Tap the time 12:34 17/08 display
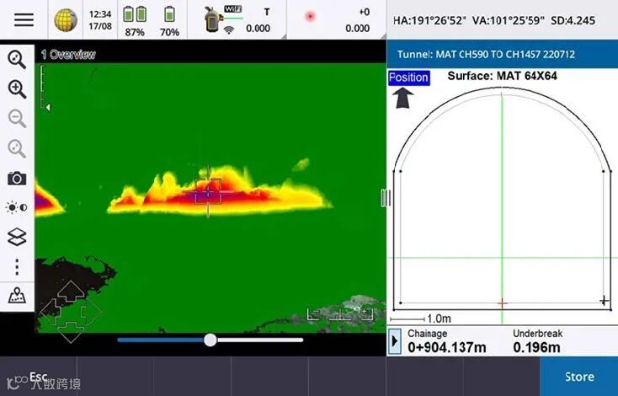Screen dimensions: 618x396 click(x=100, y=20)
